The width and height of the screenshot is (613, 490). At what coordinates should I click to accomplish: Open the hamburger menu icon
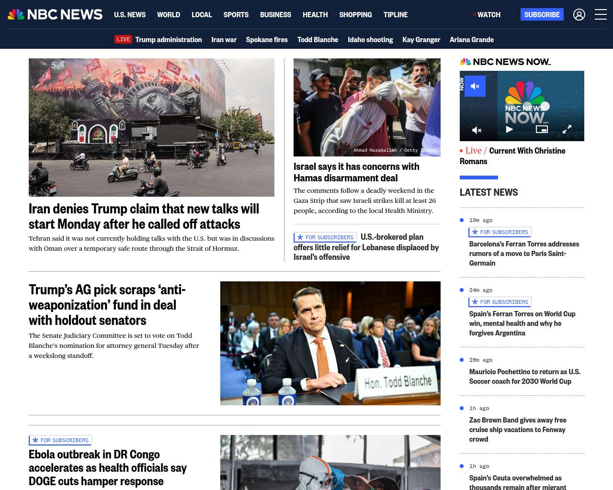(x=601, y=15)
